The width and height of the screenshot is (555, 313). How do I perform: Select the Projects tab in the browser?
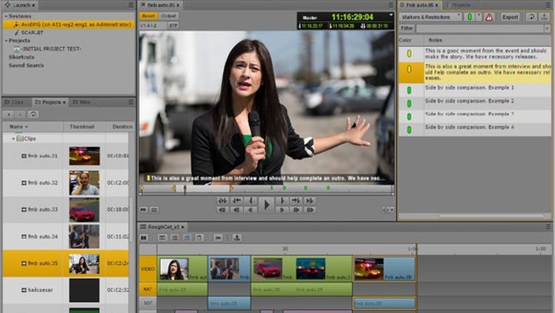click(51, 102)
